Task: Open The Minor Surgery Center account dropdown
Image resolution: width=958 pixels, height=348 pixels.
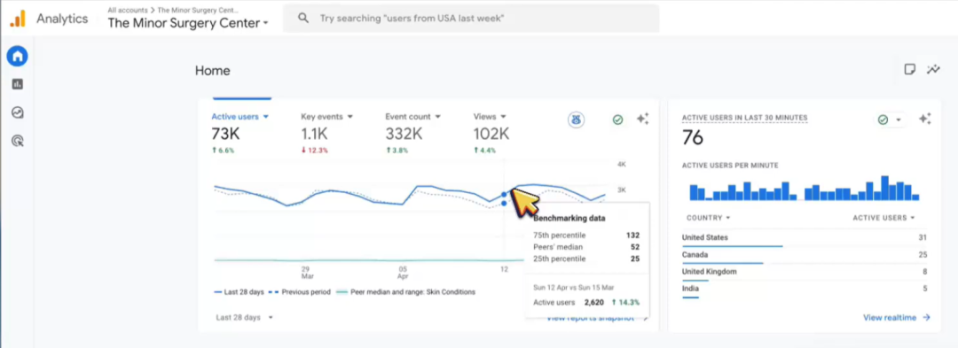Action: (188, 23)
